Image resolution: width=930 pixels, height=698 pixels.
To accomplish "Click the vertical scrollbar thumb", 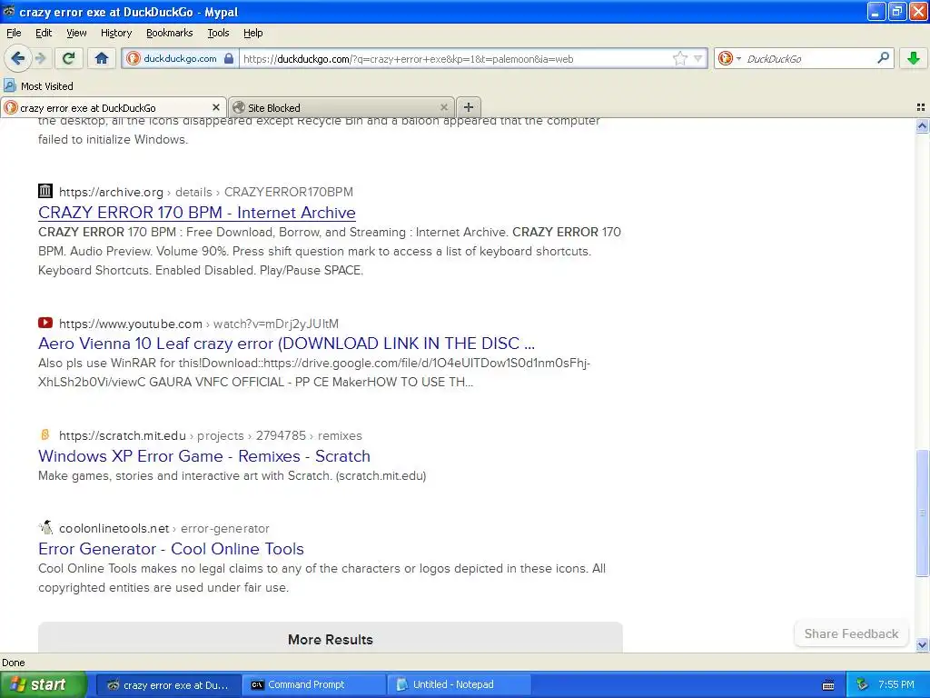I will pyautogui.click(x=922, y=514).
